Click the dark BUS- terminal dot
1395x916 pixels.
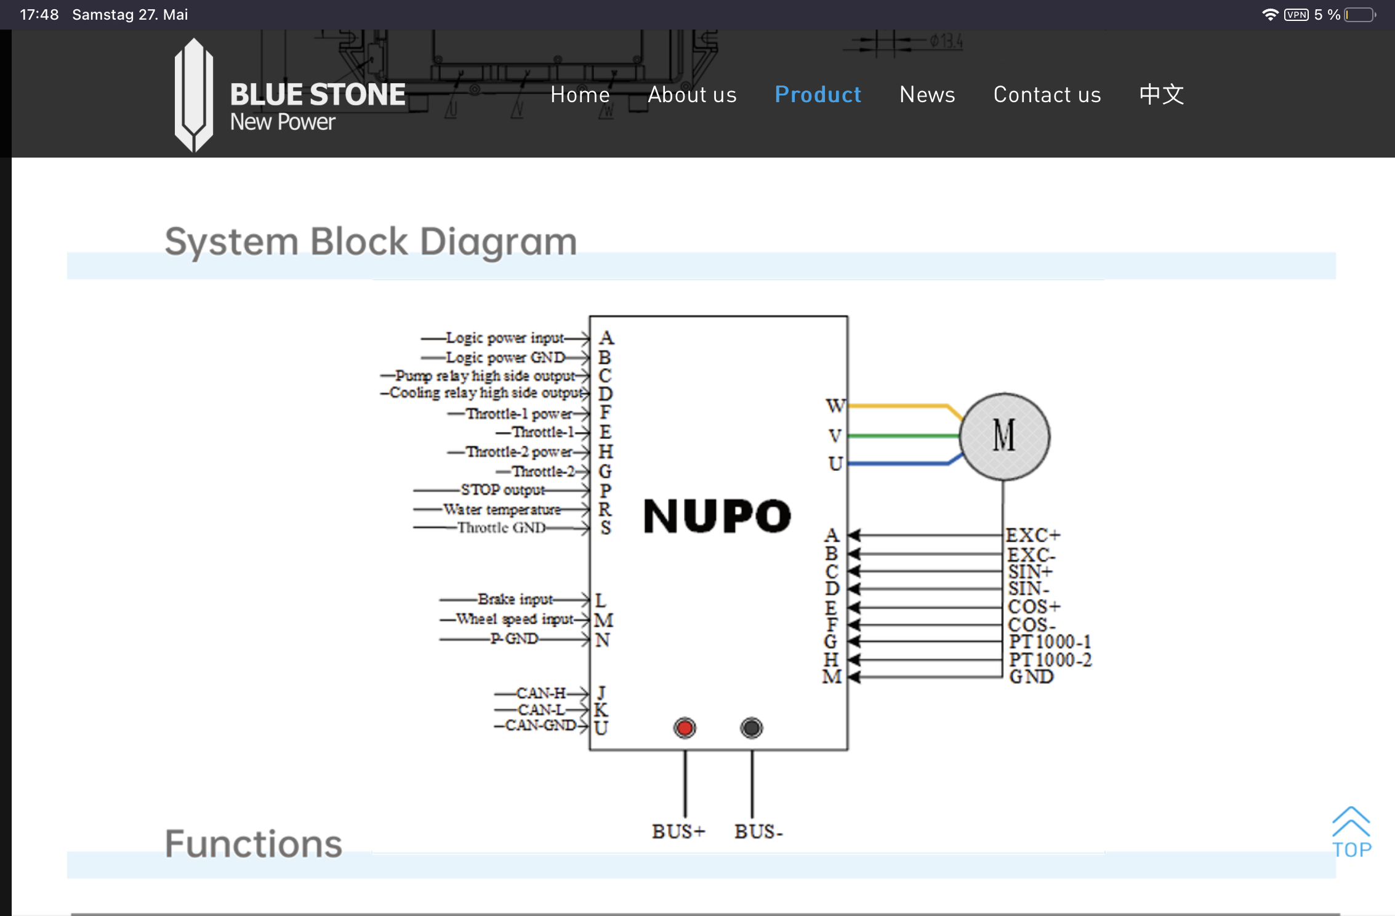[x=751, y=728]
